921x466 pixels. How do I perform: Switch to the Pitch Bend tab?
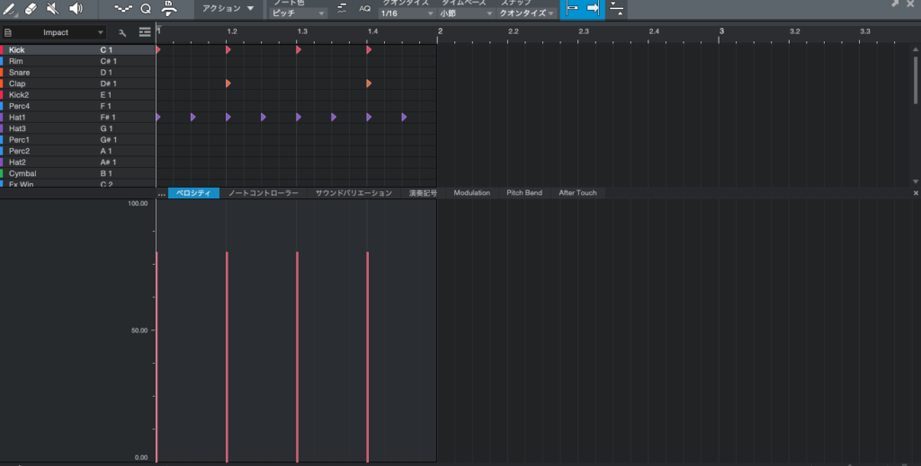tap(524, 193)
